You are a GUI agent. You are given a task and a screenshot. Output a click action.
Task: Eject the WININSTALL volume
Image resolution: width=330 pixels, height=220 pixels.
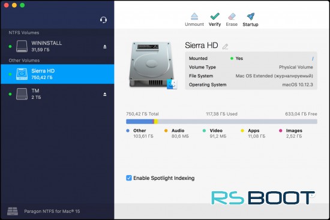coord(105,47)
